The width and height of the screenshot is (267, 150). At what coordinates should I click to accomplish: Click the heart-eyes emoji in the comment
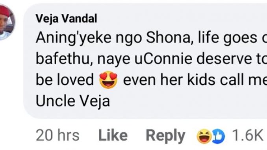tap(108, 80)
